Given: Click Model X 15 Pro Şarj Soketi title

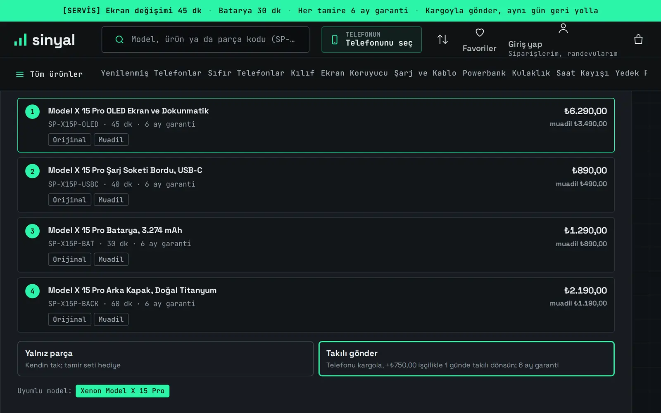Looking at the screenshot, I should pos(125,170).
